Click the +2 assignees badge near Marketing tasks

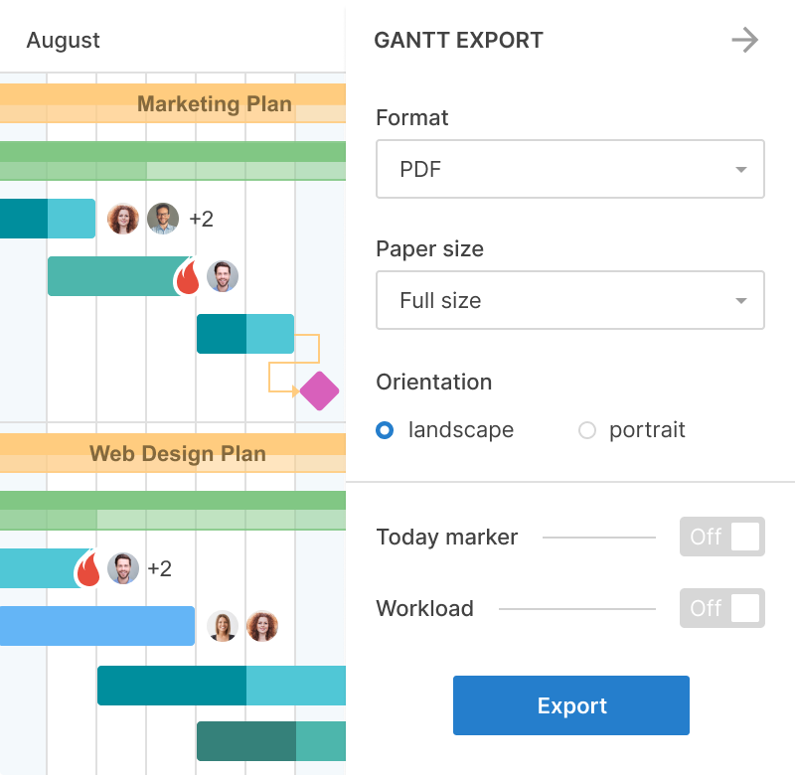203,219
